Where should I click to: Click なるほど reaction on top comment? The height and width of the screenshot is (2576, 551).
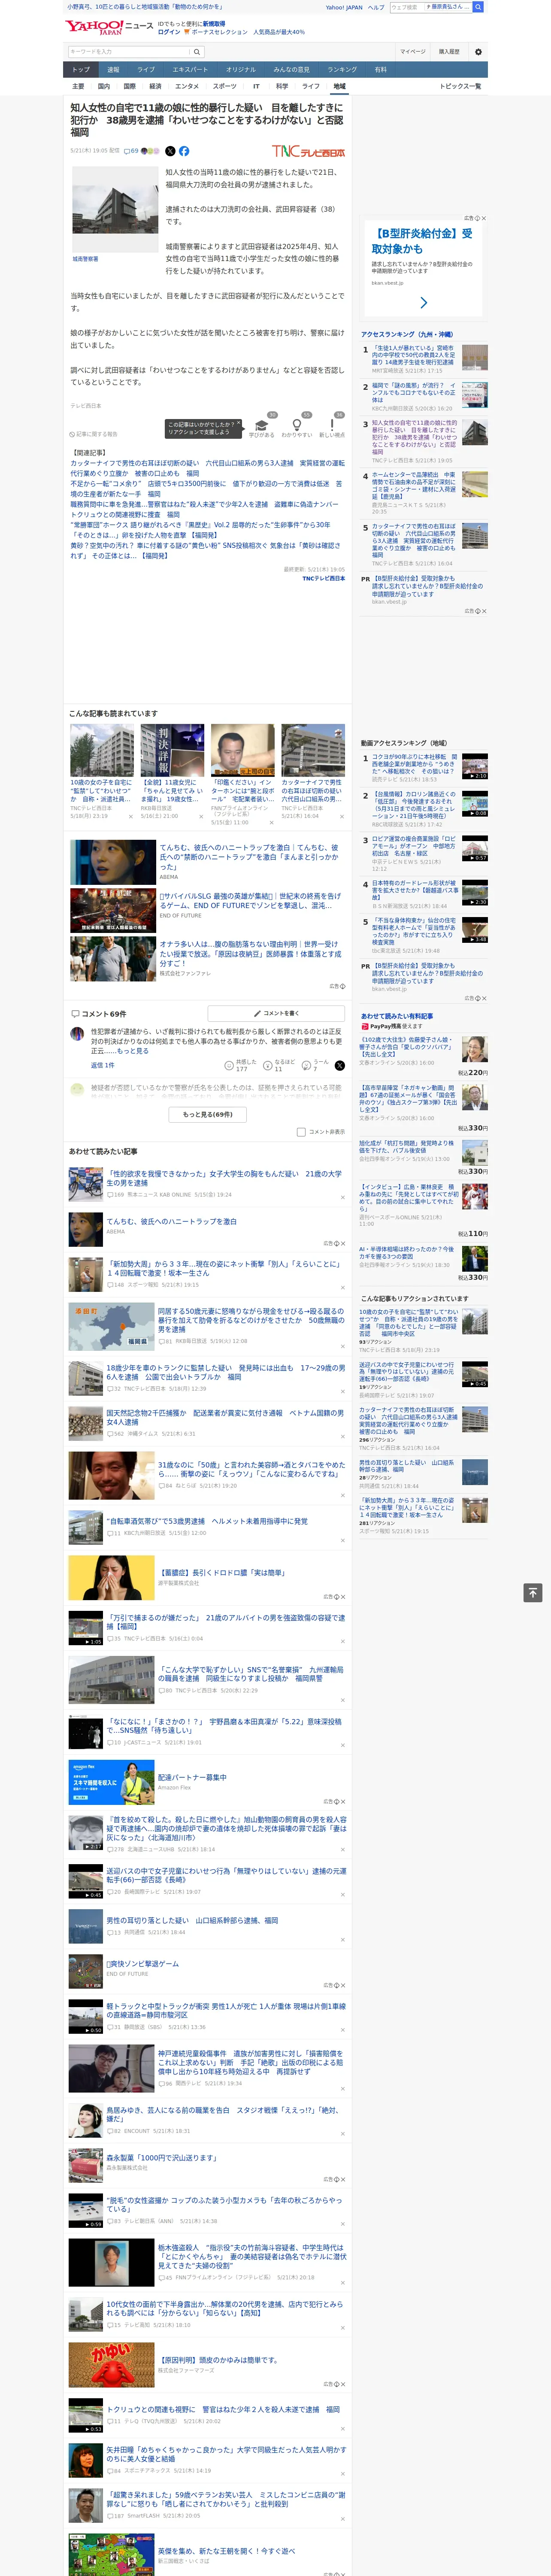(x=280, y=1065)
